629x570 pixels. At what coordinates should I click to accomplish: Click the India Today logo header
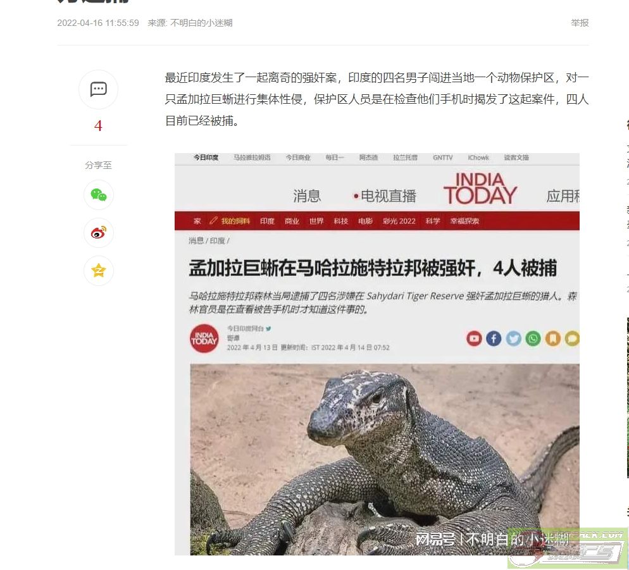pos(480,189)
